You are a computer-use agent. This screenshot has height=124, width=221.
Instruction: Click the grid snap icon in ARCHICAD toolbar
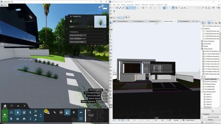coord(143,8)
